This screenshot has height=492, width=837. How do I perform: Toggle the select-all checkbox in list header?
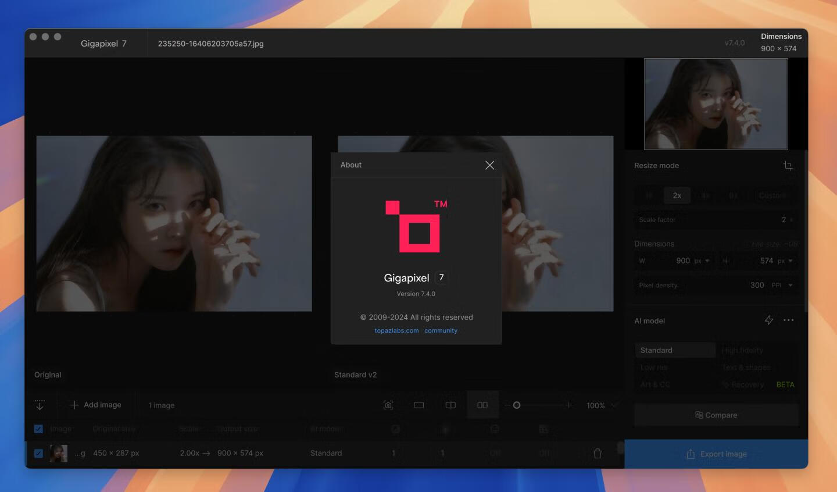tap(38, 429)
